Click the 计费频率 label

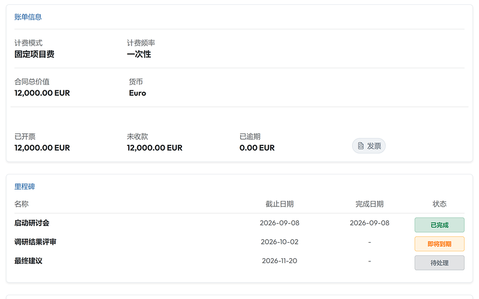[x=141, y=43]
